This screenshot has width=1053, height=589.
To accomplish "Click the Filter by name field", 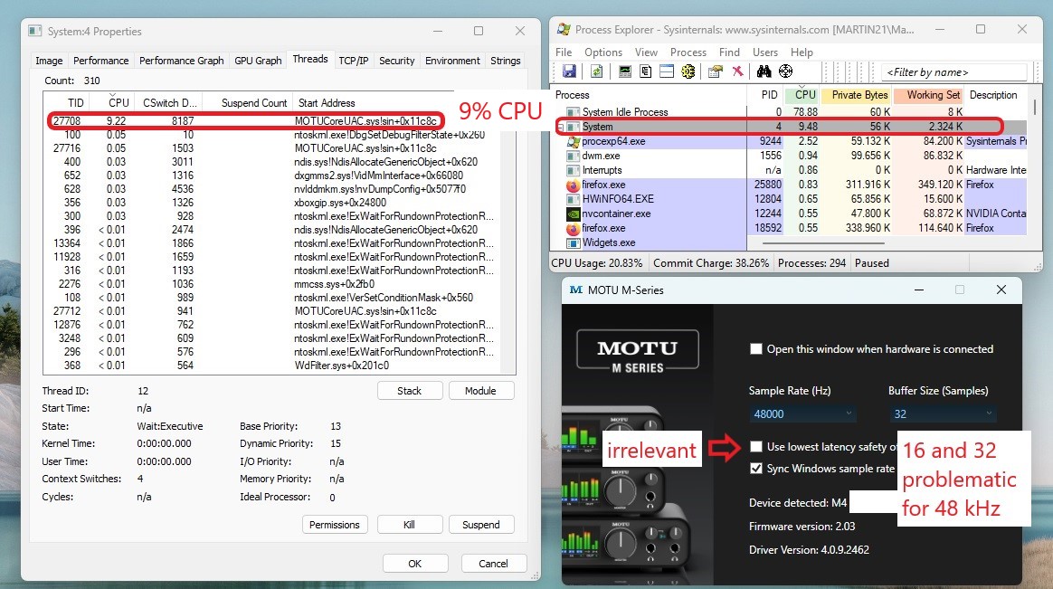I will (x=953, y=71).
